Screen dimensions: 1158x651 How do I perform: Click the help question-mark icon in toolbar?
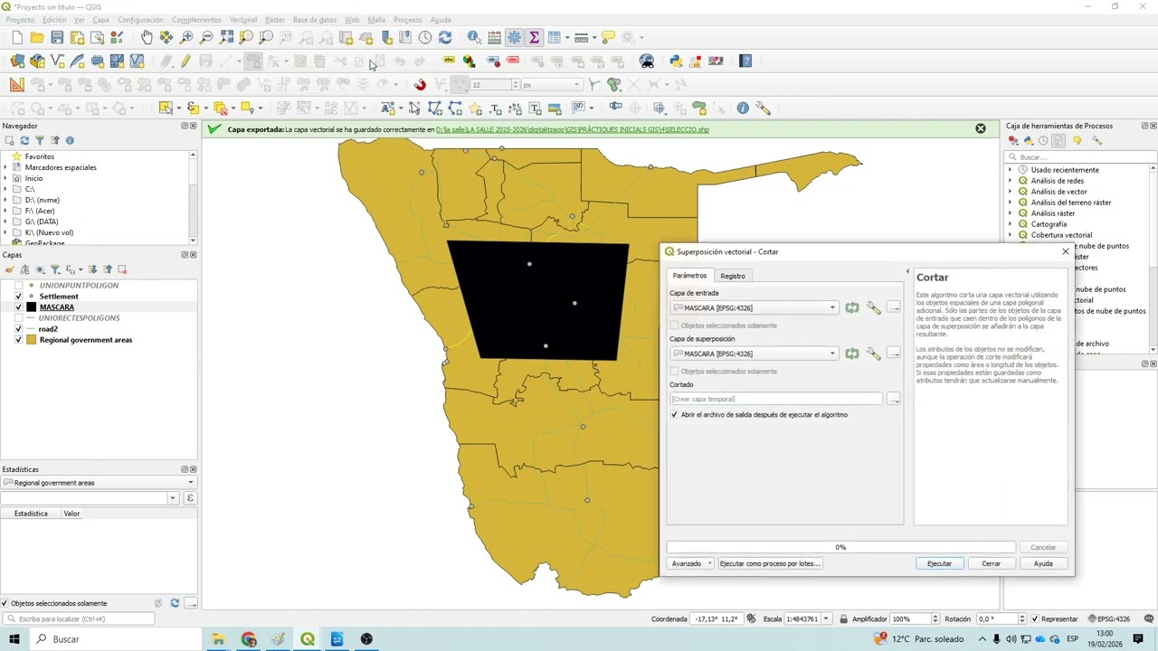tap(745, 61)
